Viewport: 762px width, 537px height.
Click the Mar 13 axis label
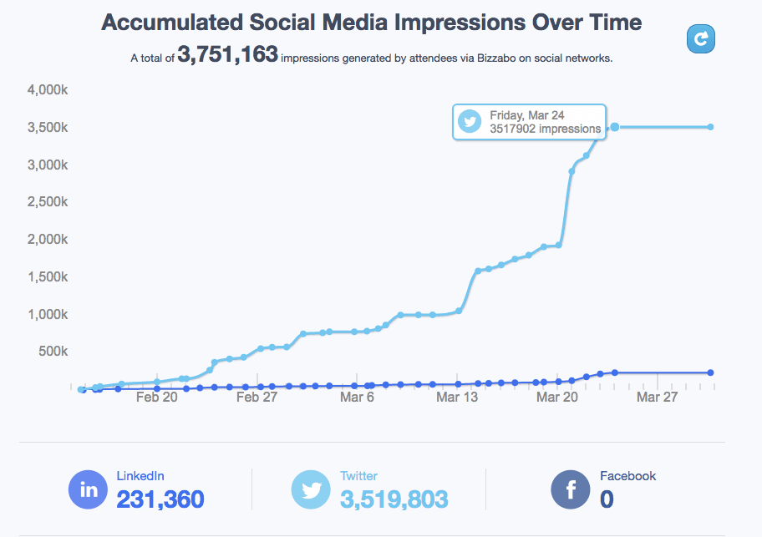point(456,397)
